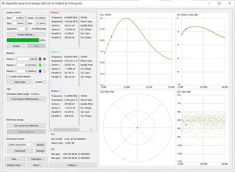Enable the Delta Marker checkbox
Viewport: 235px width, 172px height.
8,77
